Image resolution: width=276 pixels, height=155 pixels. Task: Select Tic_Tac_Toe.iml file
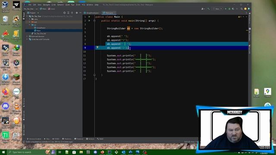coord(39,34)
